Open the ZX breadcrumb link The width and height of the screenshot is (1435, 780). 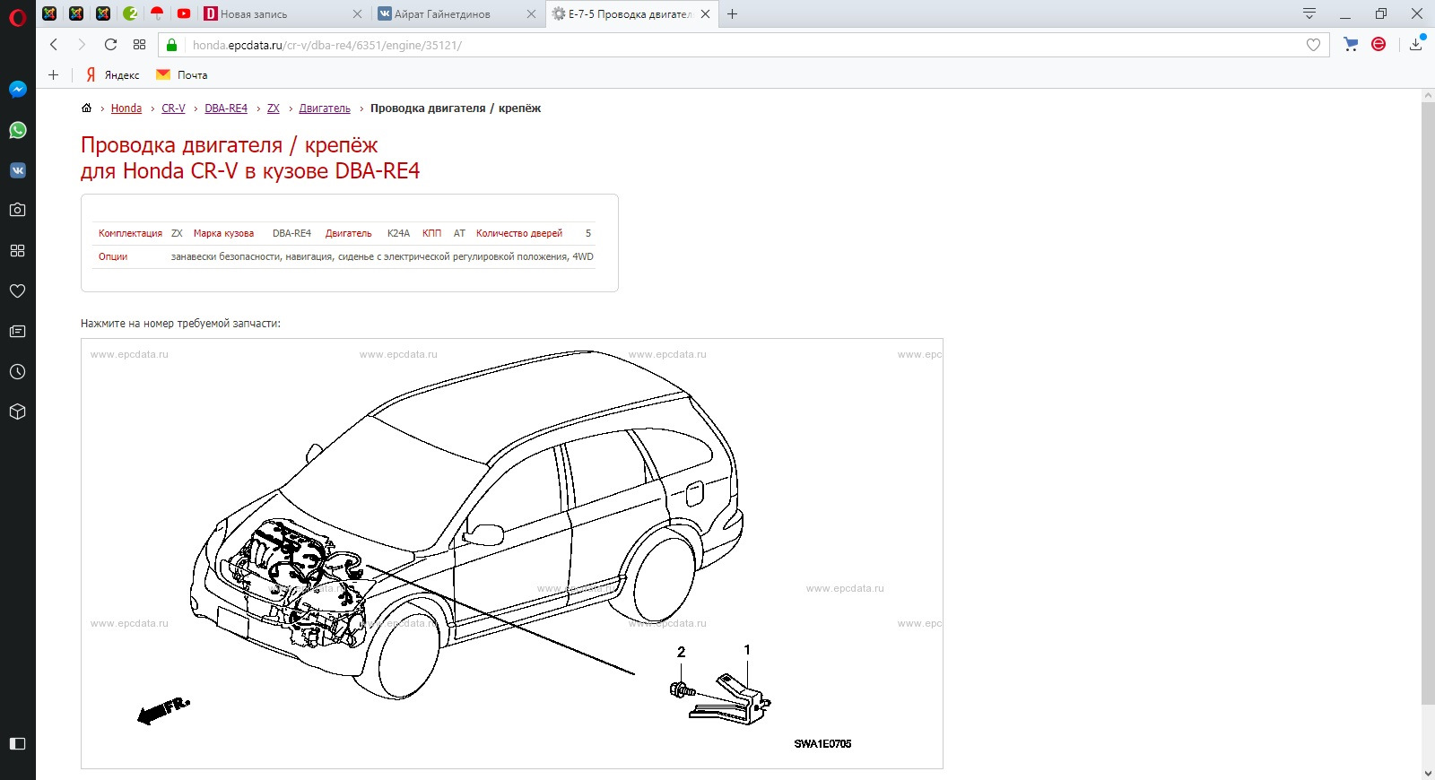point(274,108)
